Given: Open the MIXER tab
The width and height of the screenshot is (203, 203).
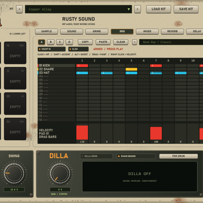Looking at the screenshot, I should (x=147, y=31).
